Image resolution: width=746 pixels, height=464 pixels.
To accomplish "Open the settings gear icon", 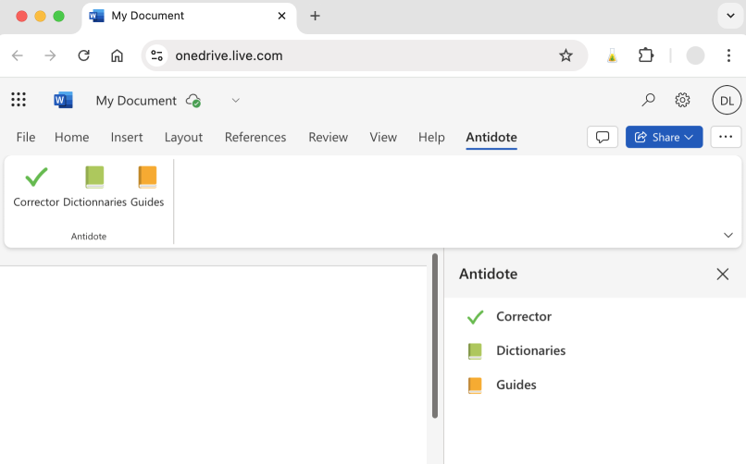I will (x=682, y=100).
